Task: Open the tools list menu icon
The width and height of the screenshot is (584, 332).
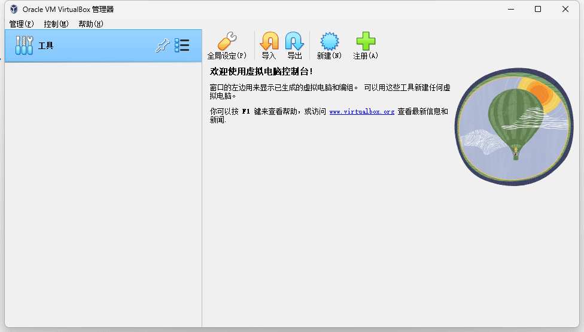Action: [182, 45]
